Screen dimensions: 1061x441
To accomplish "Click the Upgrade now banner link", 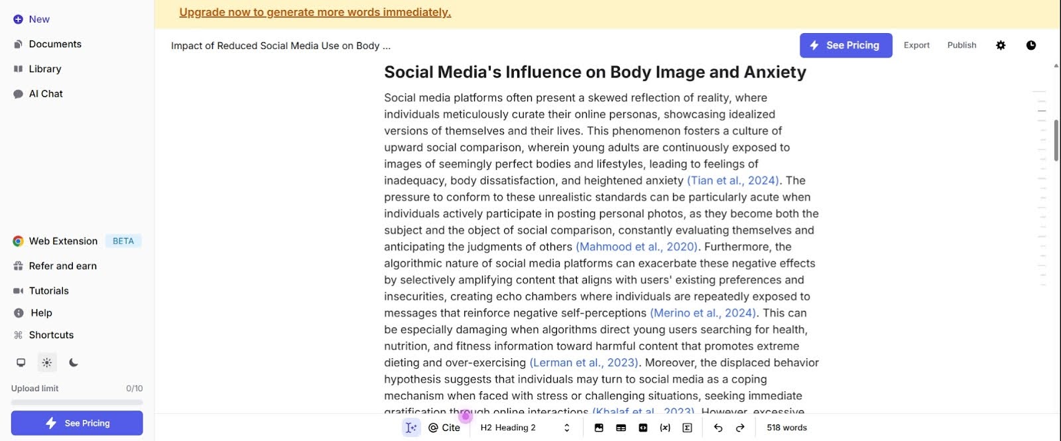I will click(315, 12).
